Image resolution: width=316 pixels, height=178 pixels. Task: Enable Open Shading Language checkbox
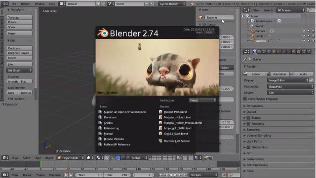coord(245,99)
